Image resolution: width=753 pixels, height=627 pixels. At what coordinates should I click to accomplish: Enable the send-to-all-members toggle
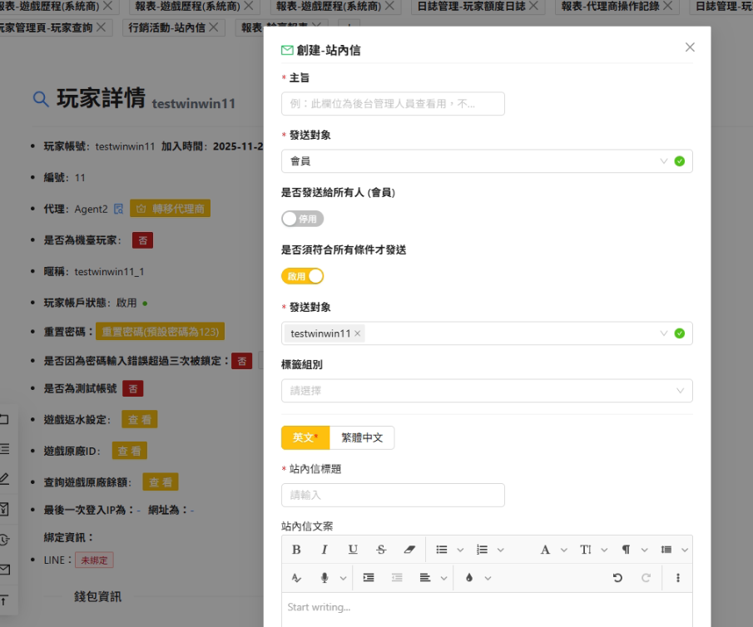pyautogui.click(x=302, y=219)
